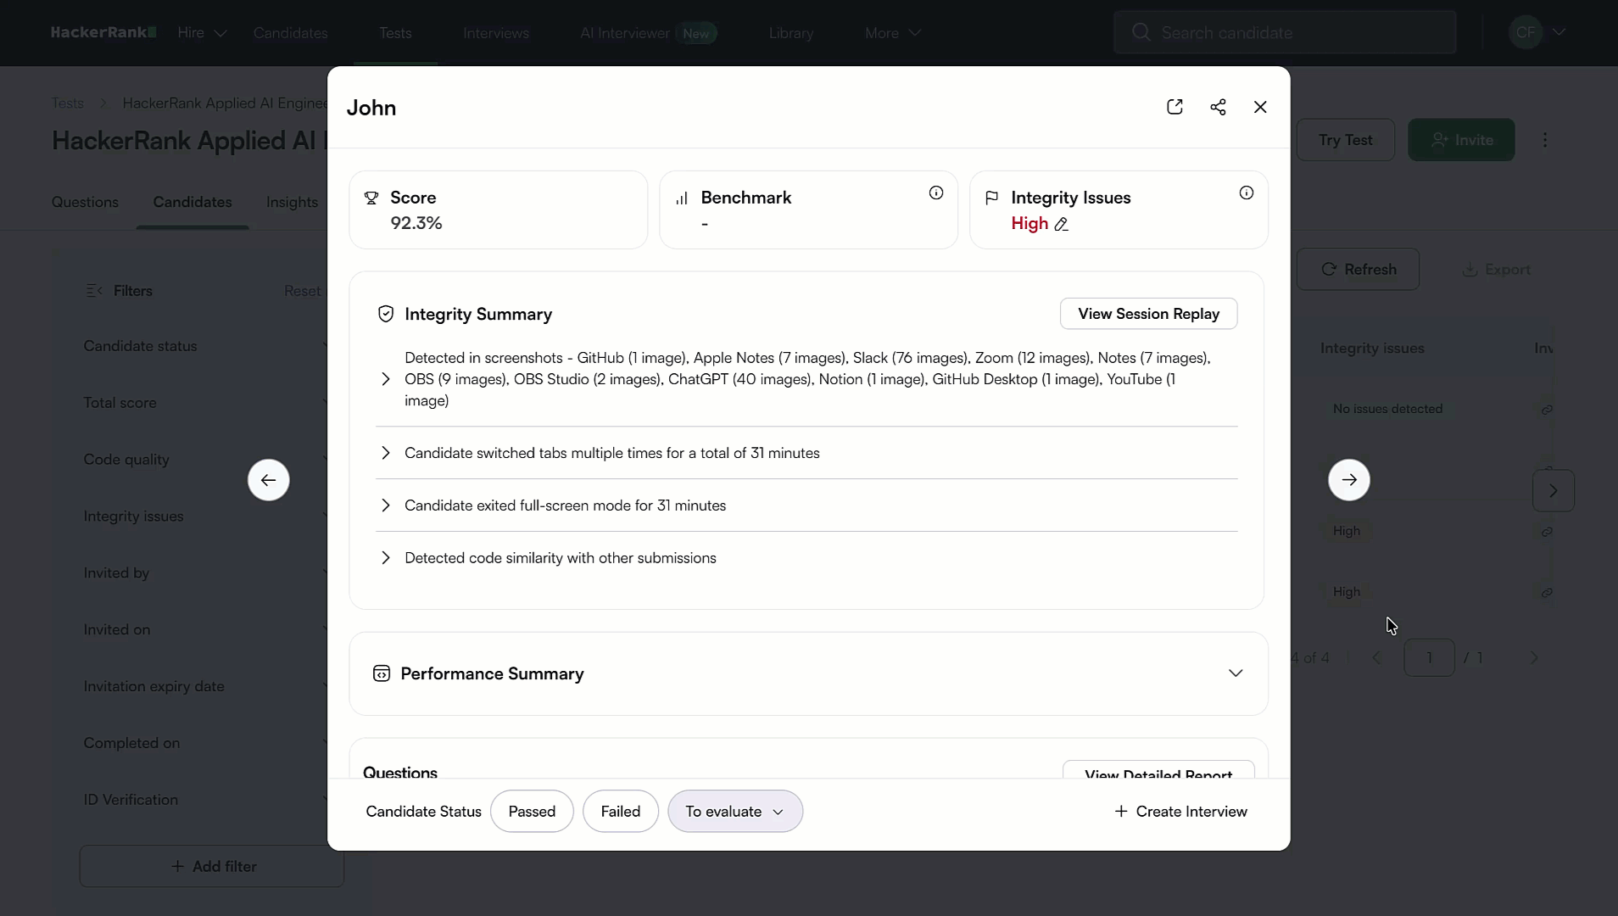Open candidate report in new window icon
This screenshot has height=916, width=1618.
[1174, 107]
